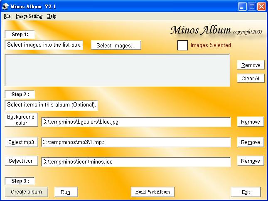Viewport: 268px width, 201px height.
Task: Click the 'Images Selected' label
Action: [211, 45]
